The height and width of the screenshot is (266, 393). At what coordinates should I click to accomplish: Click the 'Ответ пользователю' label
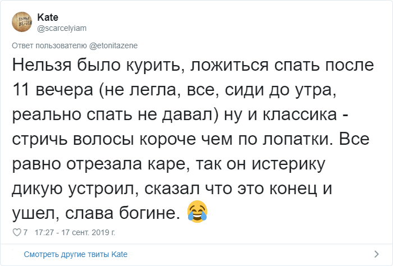[x=48, y=45]
